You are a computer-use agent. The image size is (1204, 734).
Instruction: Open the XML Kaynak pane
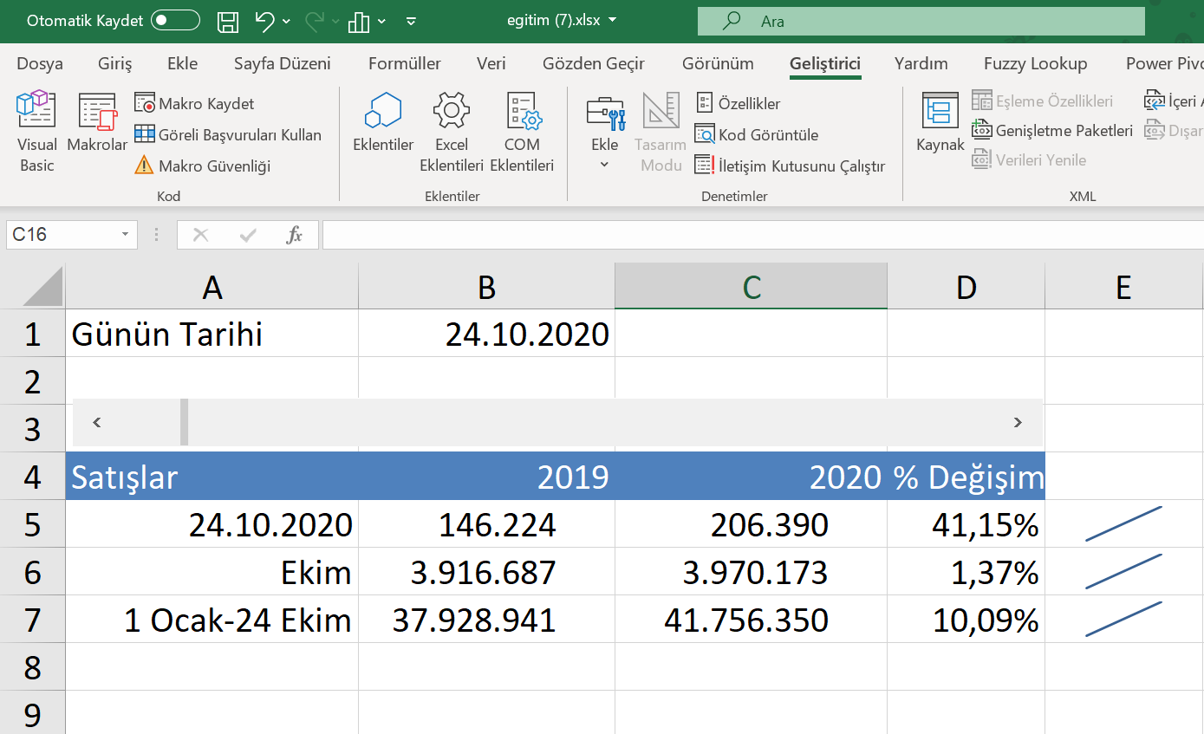tap(940, 123)
